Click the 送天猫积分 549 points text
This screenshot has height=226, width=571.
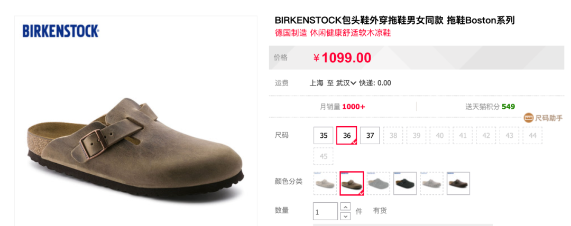click(490, 107)
